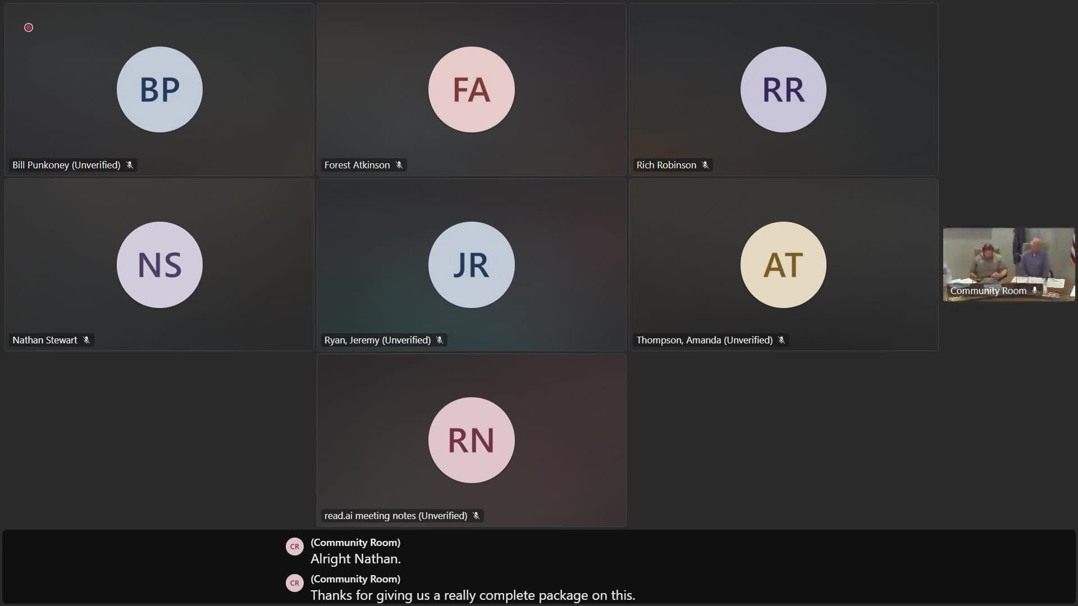
Task: Click Jeremy Ryan's muted microphone icon
Action: click(440, 340)
